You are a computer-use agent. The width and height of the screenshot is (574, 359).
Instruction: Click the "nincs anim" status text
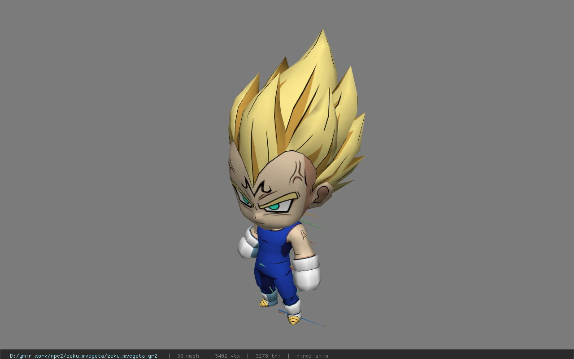(x=312, y=356)
